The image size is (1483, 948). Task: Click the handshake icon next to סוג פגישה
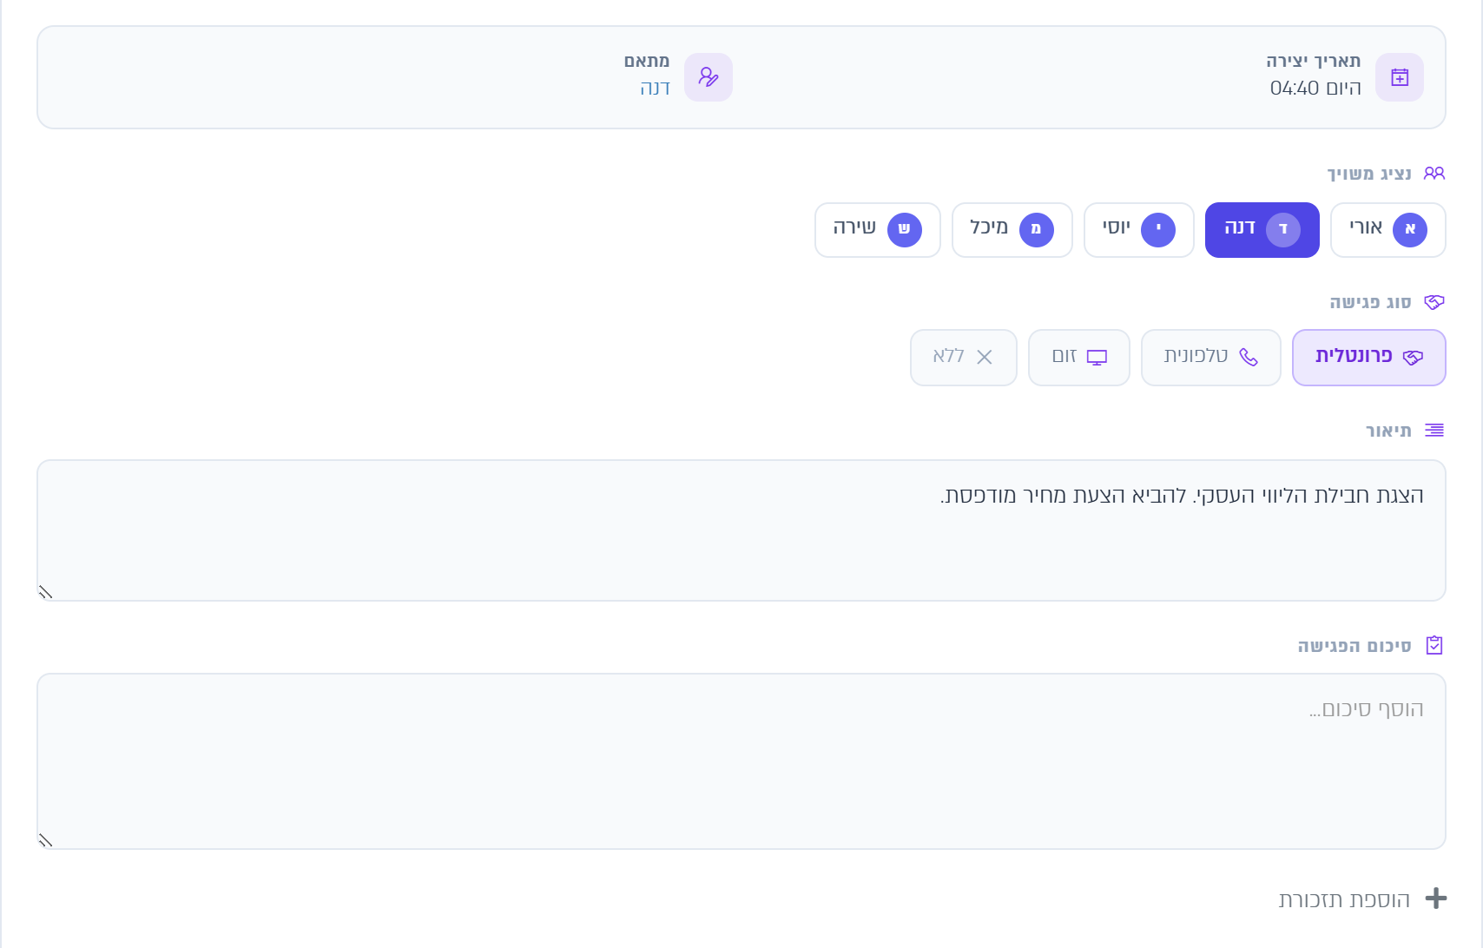1434,302
